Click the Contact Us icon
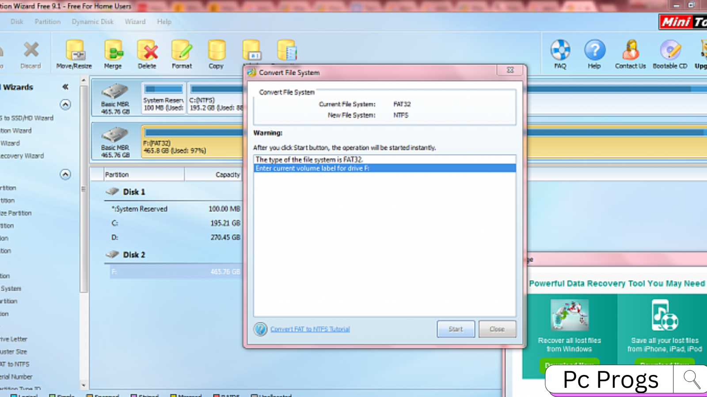This screenshot has width=707, height=397. point(631,55)
